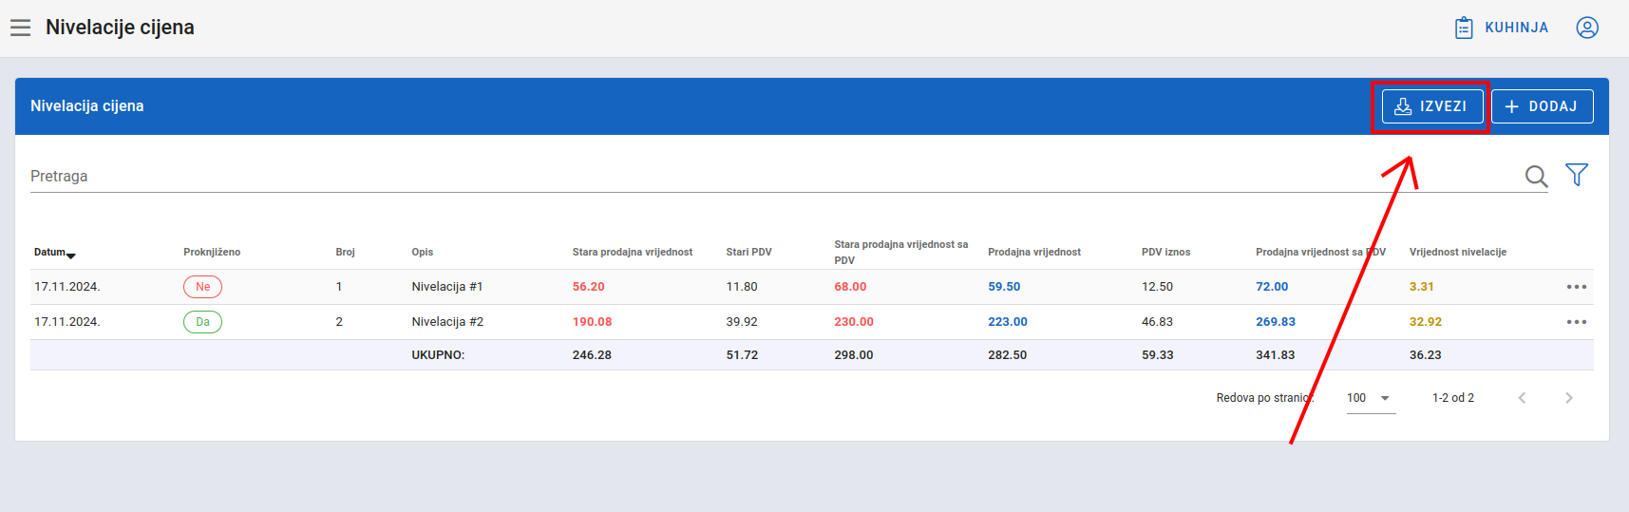Click total nivelacija value 36.23
This screenshot has height=512, width=1629.
click(1426, 355)
